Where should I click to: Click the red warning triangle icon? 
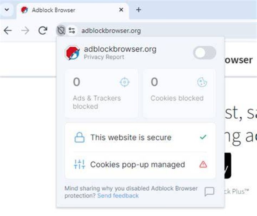click(x=203, y=164)
